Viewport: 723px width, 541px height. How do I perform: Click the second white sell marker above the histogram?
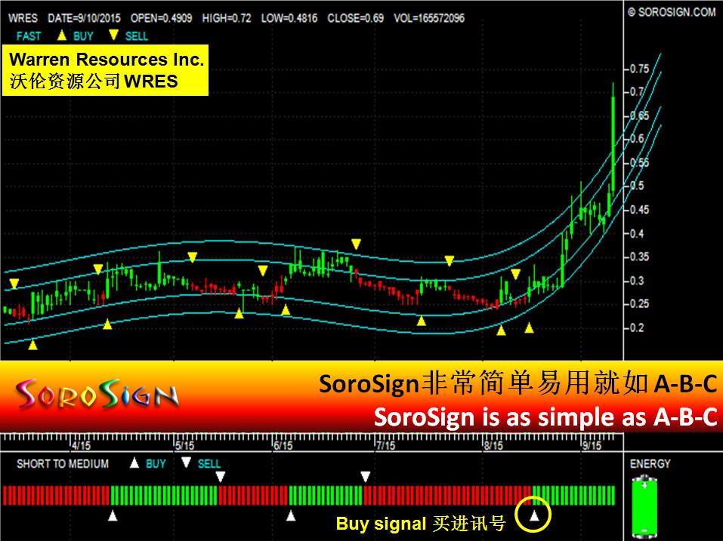(365, 477)
